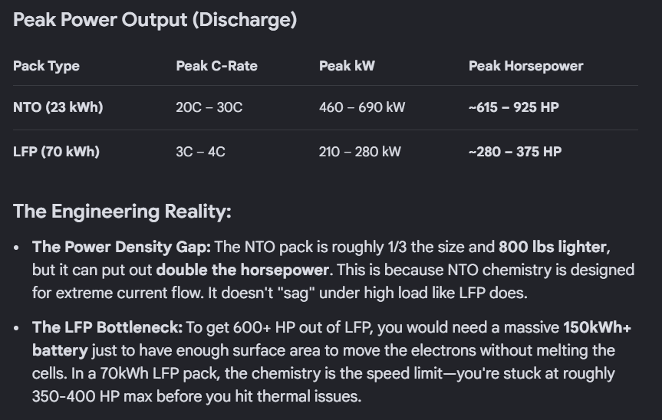662x420 pixels.
Task: Click the 20C – 30C cell
Action: point(209,107)
